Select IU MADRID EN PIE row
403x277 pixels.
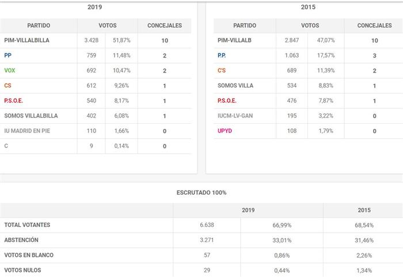click(x=27, y=131)
